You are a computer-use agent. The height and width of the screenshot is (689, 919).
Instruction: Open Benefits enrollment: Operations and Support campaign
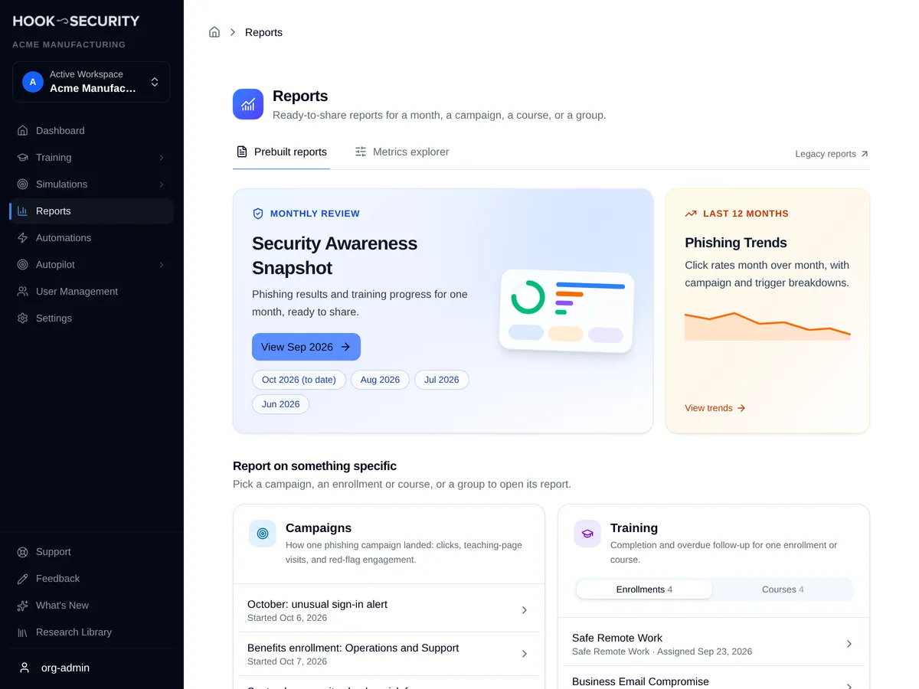(x=389, y=654)
